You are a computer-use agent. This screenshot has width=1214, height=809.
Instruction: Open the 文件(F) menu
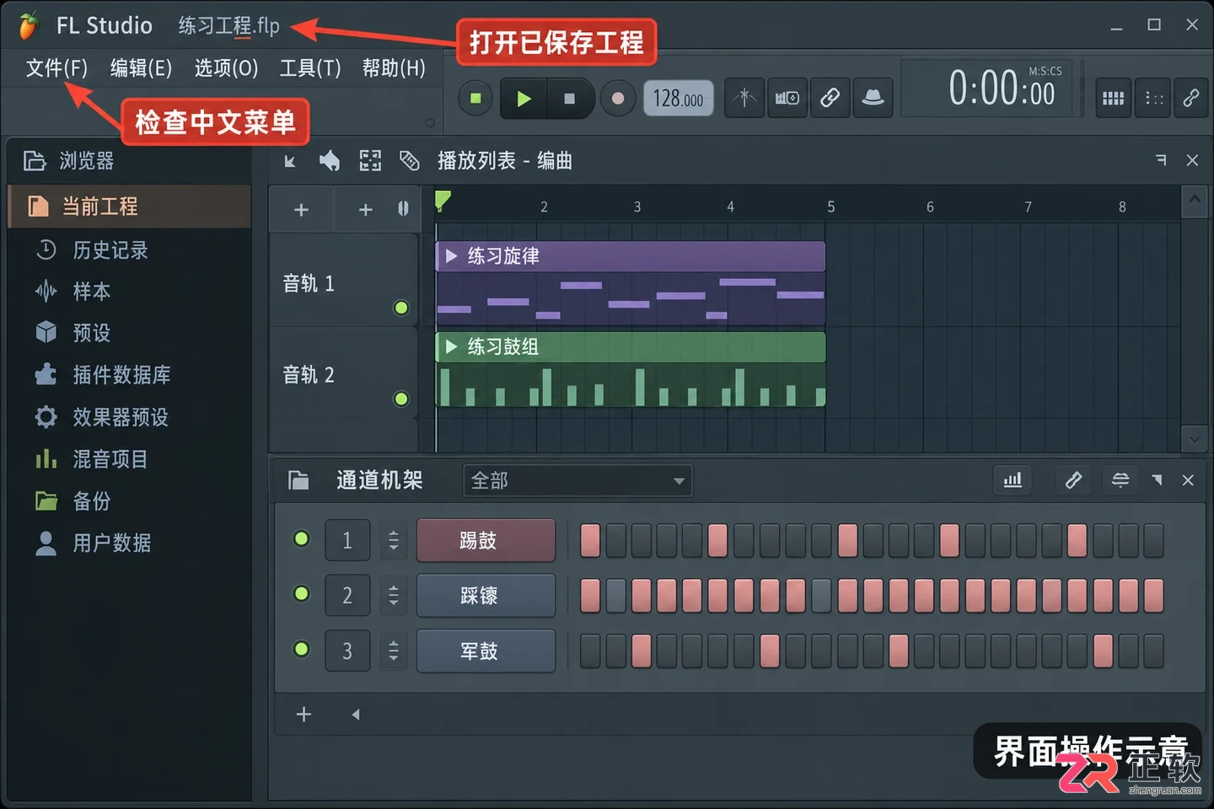pyautogui.click(x=56, y=68)
